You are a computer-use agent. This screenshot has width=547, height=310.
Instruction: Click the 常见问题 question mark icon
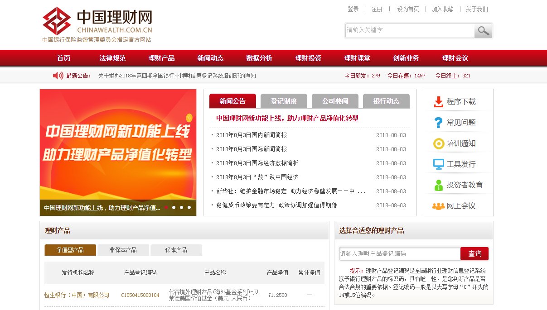(x=438, y=122)
